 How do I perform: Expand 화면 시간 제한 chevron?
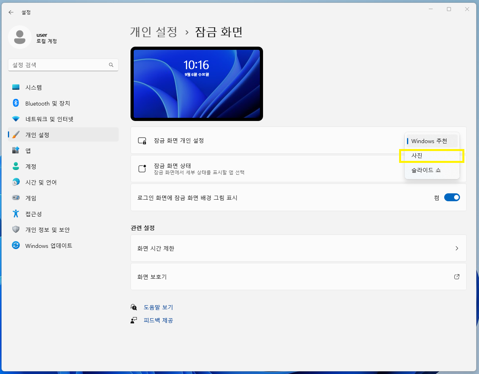coord(457,248)
